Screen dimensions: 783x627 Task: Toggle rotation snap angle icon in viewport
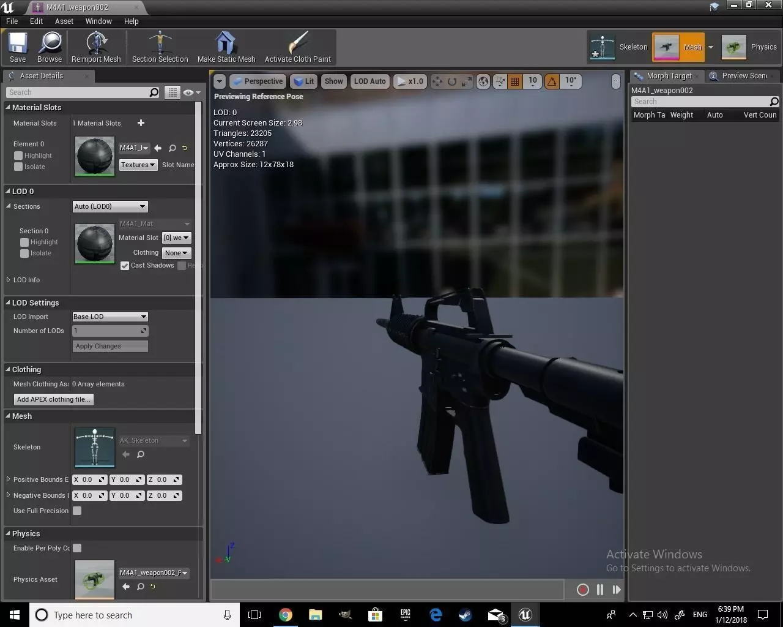552,81
